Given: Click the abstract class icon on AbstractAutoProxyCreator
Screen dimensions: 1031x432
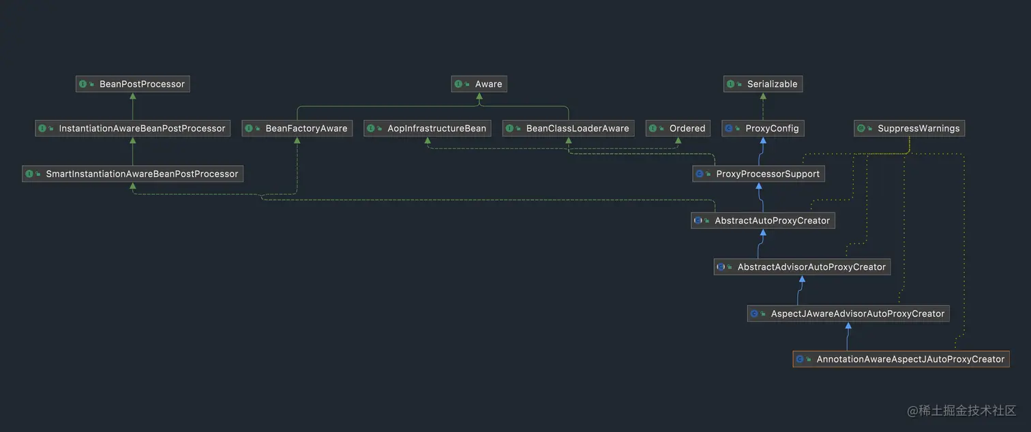Looking at the screenshot, I should [698, 221].
